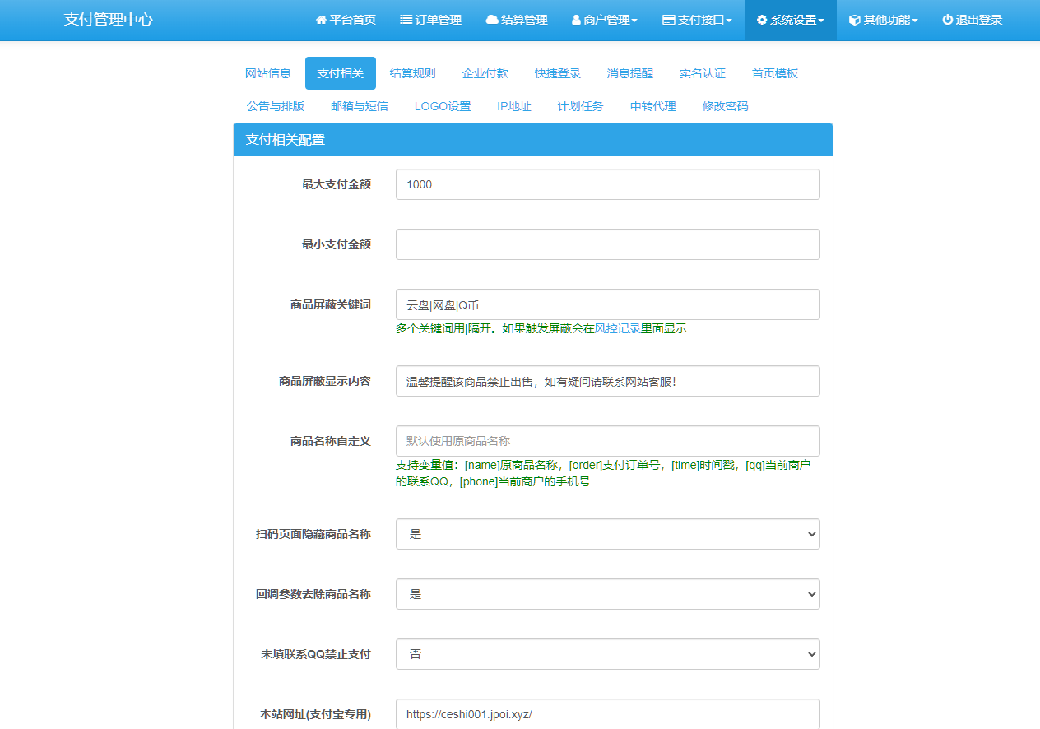Switch to the 中转代理 tab

[653, 106]
